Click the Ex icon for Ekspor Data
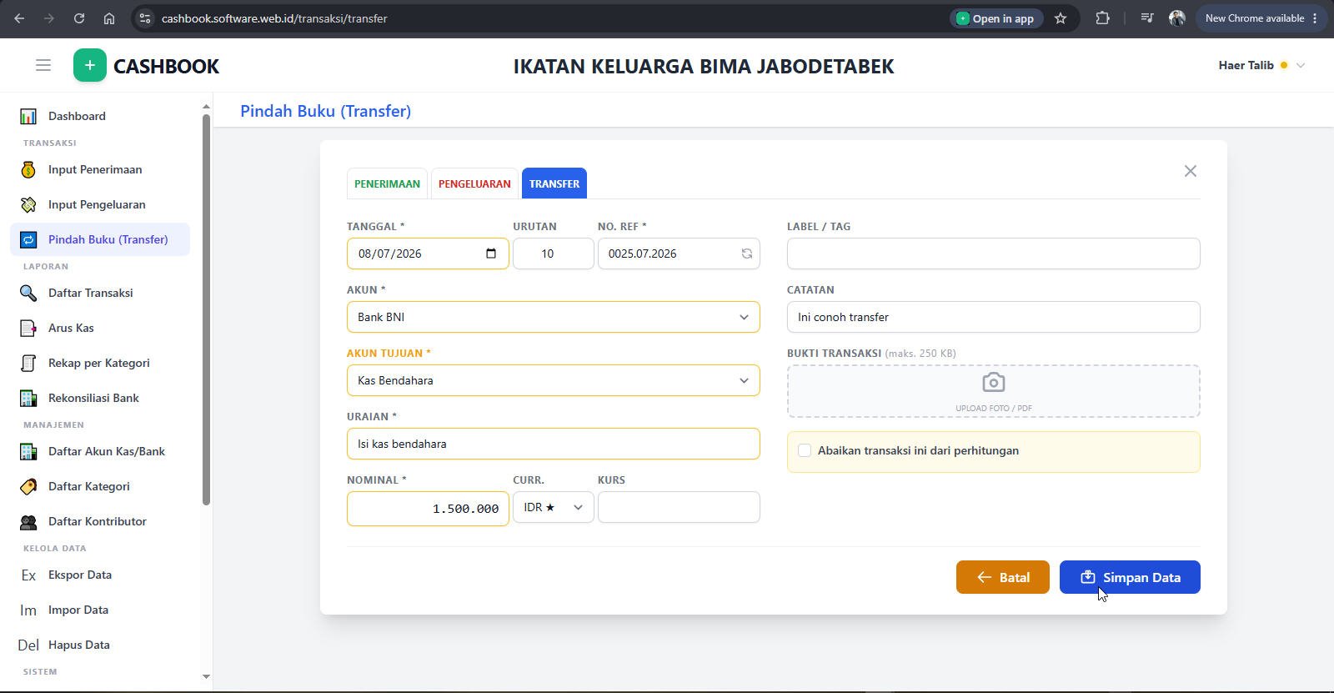Screen dimensions: 1334x693 [x=28, y=575]
